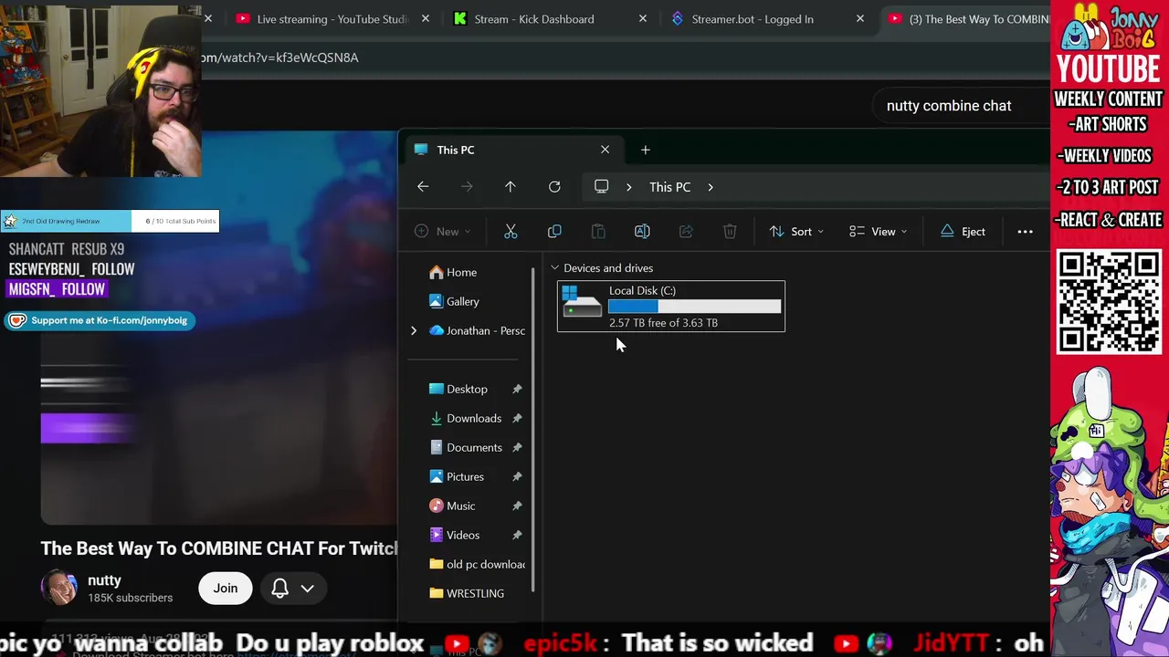
Task: Click the Eject button
Action: 963,232
